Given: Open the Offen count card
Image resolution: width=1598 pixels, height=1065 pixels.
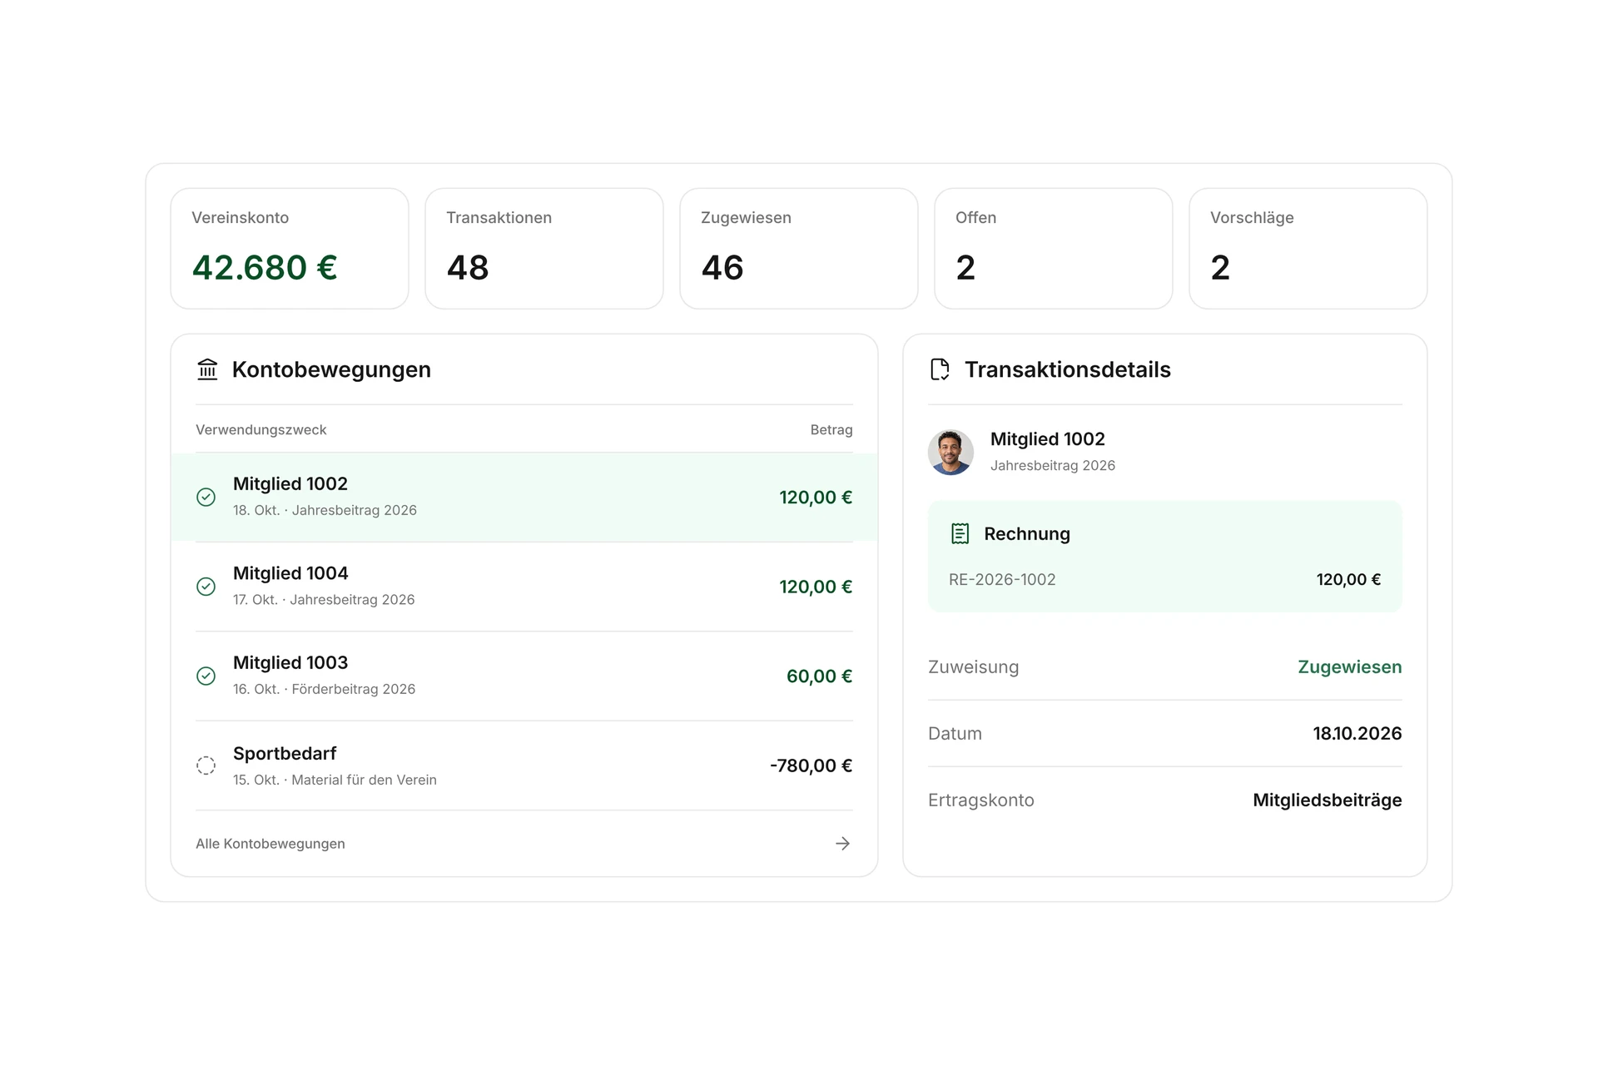Looking at the screenshot, I should click(1054, 248).
